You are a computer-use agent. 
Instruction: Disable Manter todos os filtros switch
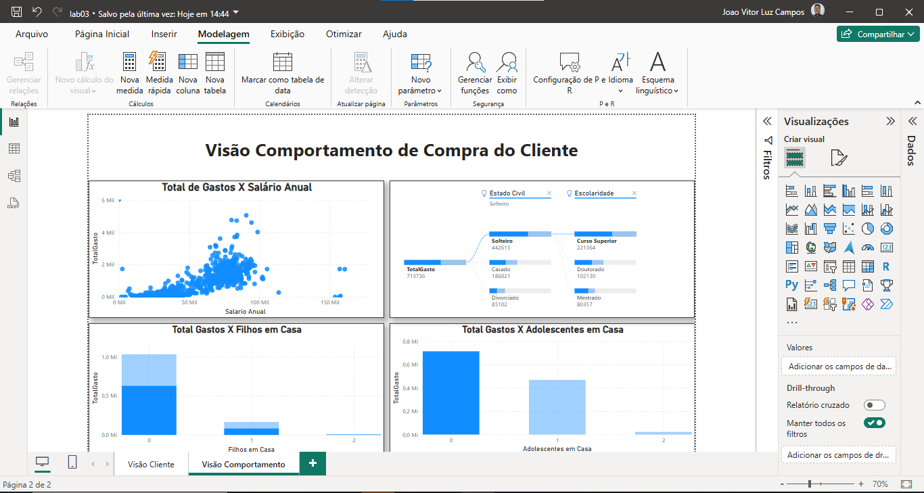pyautogui.click(x=875, y=423)
